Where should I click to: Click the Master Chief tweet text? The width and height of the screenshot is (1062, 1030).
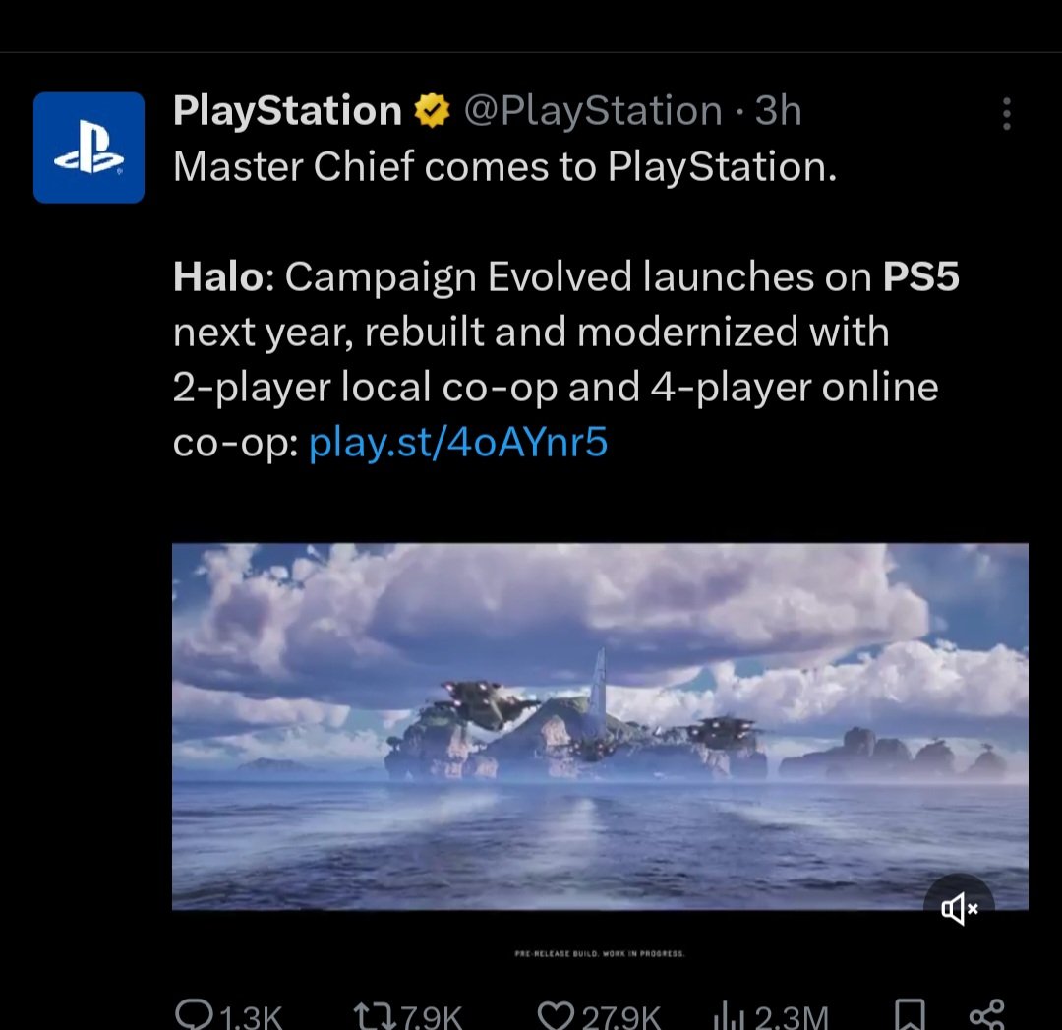tap(505, 166)
